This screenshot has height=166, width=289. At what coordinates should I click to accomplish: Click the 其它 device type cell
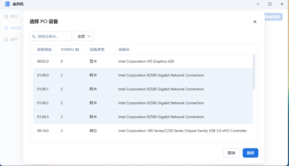point(93,131)
